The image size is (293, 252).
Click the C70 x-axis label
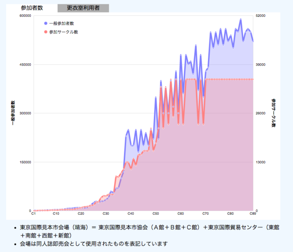[x=205, y=213]
